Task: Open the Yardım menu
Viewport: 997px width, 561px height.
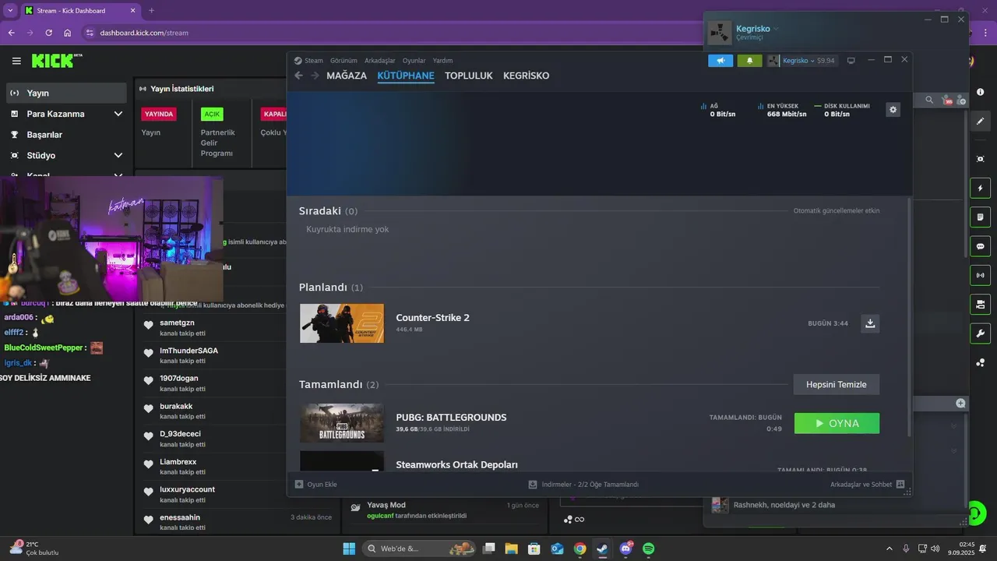Action: click(442, 60)
